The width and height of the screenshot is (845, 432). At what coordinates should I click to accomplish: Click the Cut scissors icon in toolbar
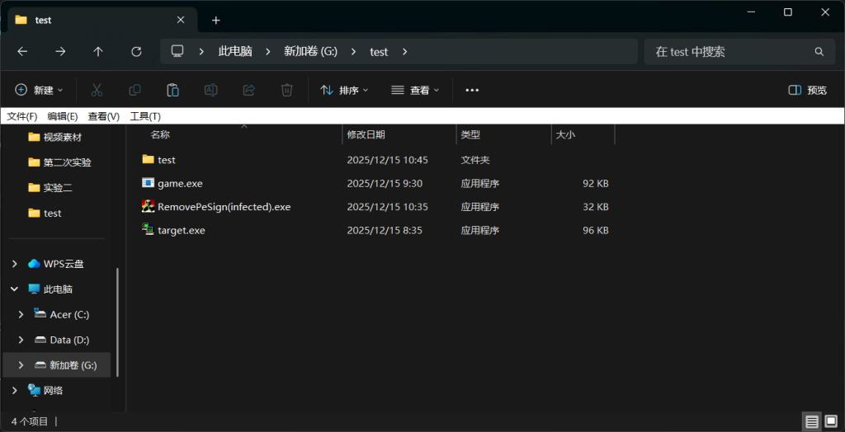(97, 90)
